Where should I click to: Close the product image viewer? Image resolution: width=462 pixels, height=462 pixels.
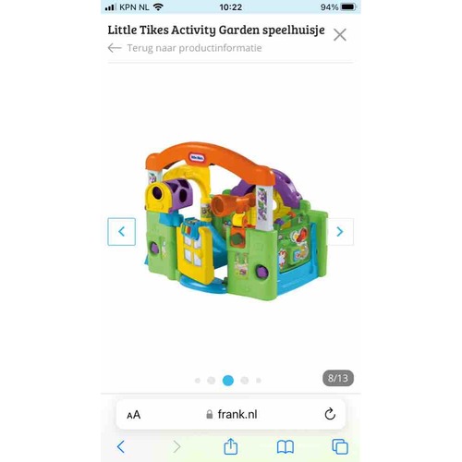(340, 34)
